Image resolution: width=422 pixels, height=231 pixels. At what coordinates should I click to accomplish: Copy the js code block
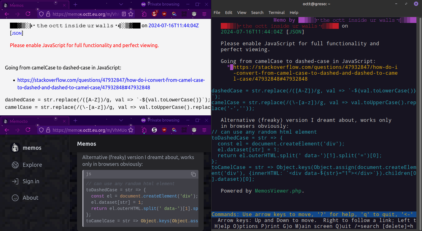(193, 174)
